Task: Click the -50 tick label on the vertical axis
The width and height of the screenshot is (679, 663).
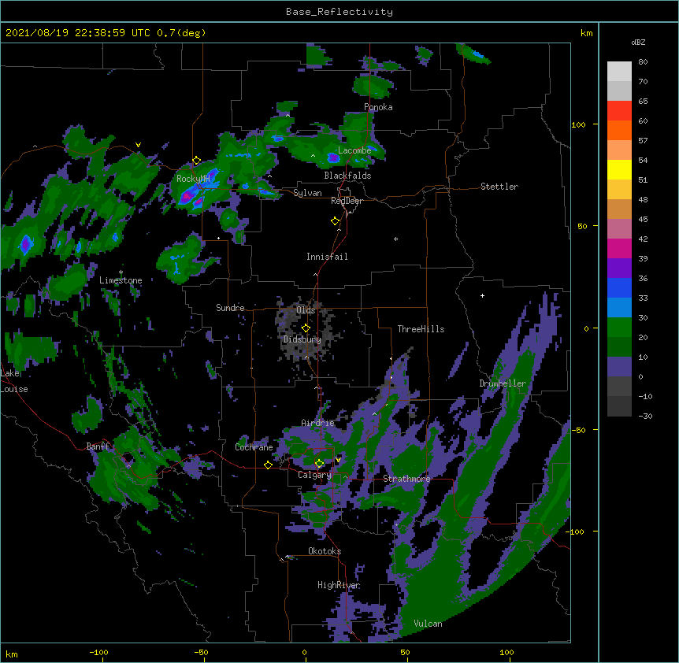Action: tap(578, 430)
